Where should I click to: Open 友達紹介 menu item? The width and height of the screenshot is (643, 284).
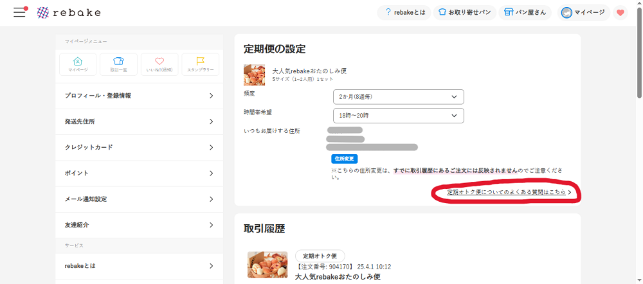pos(140,225)
